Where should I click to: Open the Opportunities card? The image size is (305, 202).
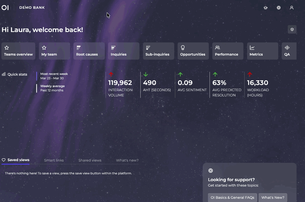coord(193,51)
